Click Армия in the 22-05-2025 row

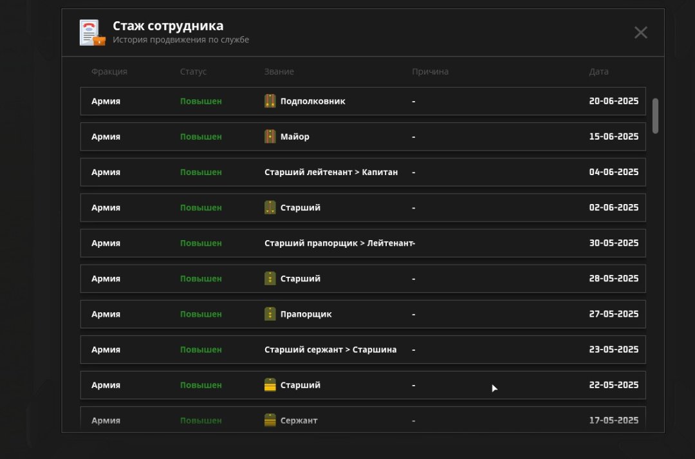[106, 385]
